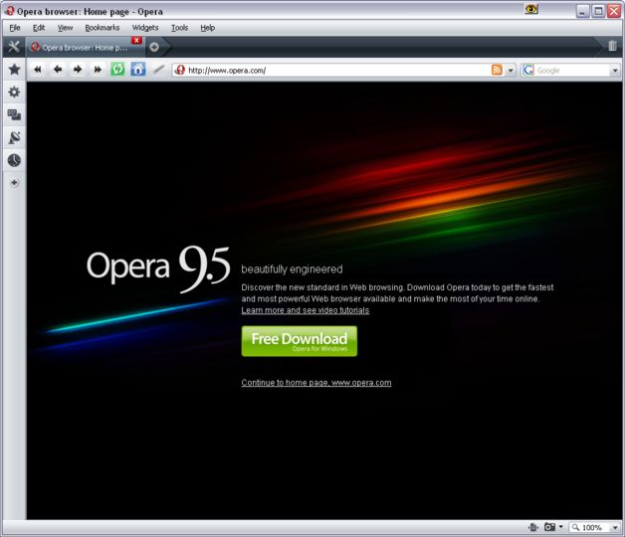Open the Bookmarks star panel
The height and width of the screenshot is (537, 625).
14,70
